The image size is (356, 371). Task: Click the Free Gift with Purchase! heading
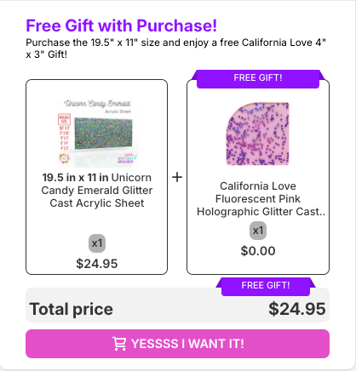(x=122, y=26)
